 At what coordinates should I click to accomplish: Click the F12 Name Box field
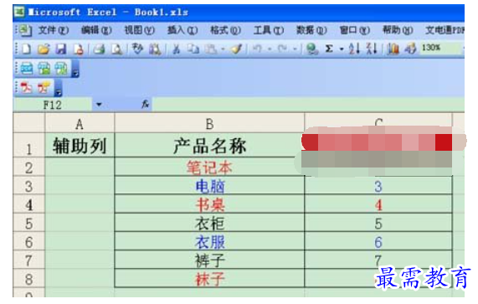[53, 105]
